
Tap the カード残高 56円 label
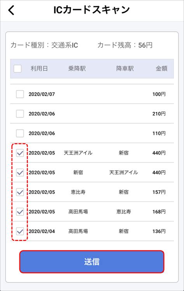tap(125, 45)
